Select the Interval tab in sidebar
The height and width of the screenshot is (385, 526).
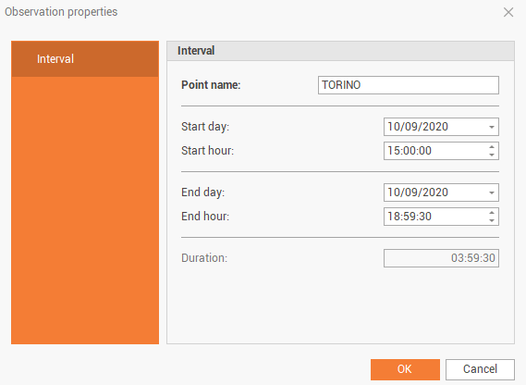point(85,59)
